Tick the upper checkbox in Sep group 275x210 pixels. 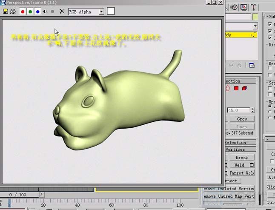coord(270,88)
